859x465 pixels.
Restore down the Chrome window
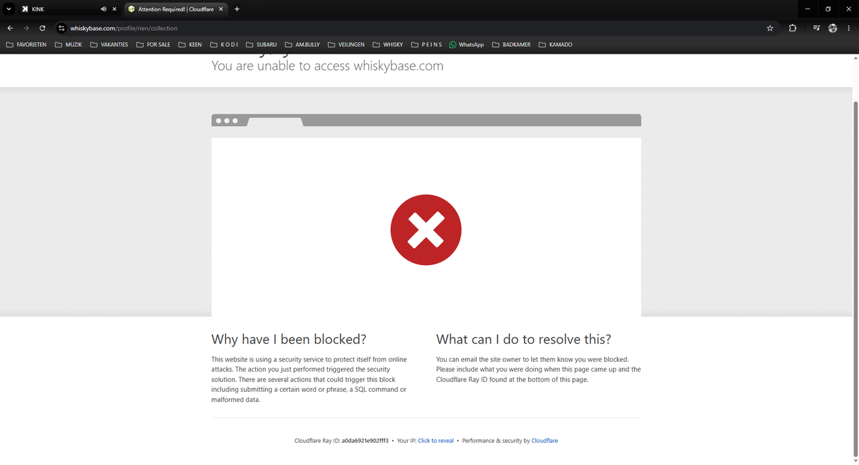tap(828, 9)
